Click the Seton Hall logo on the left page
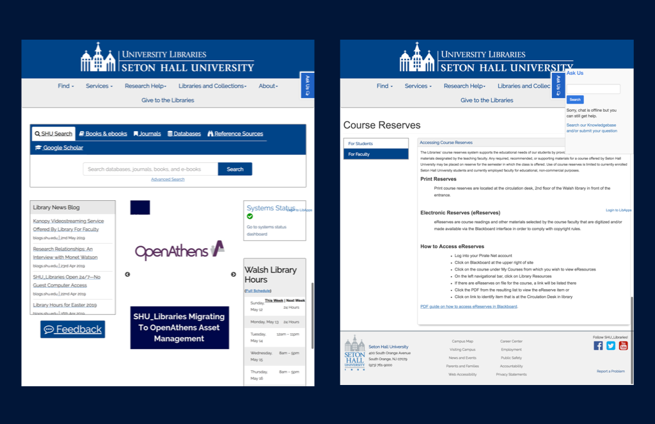655x424 pixels. 168,57
